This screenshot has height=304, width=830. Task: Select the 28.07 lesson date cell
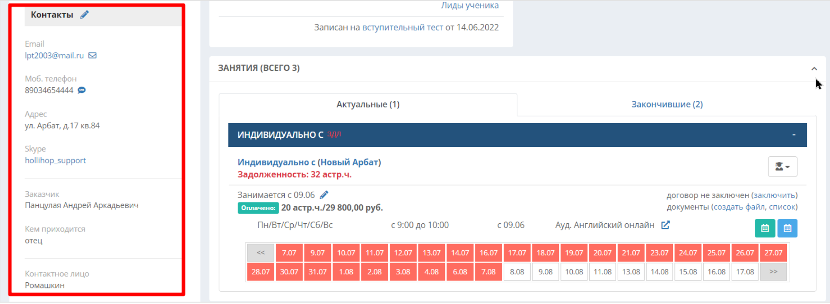pyautogui.click(x=261, y=272)
